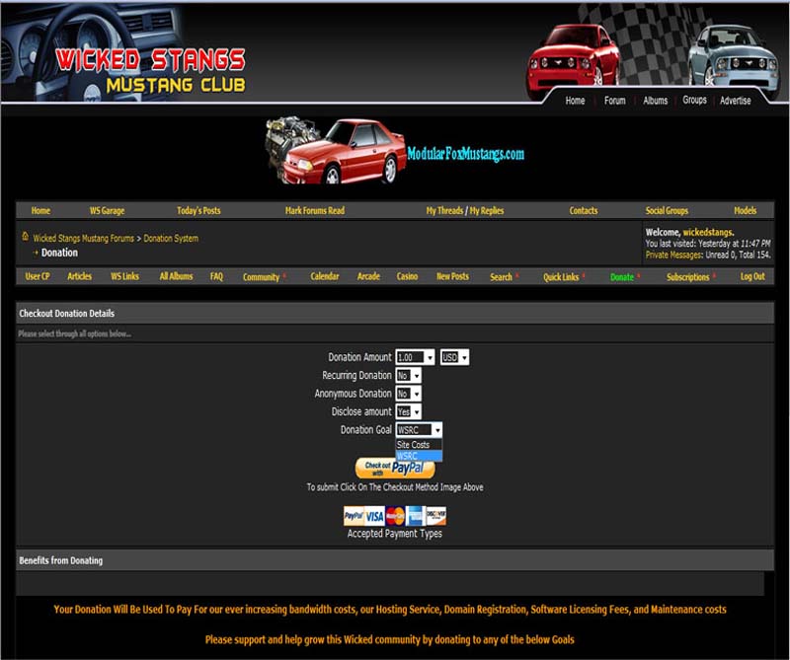
Task: Select Site Costs in Donation Goal list
Action: click(419, 445)
